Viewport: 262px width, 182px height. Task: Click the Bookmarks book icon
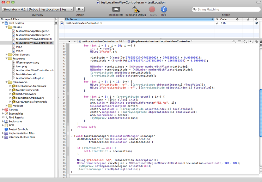pyautogui.click(x=6, y=121)
